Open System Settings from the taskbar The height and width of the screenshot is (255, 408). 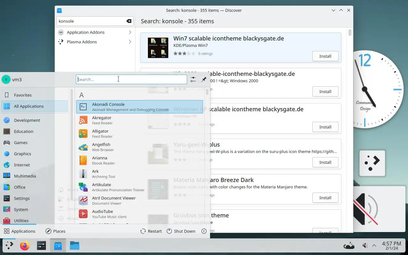(41, 245)
